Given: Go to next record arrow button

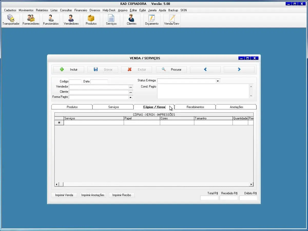Looking at the screenshot, I should [x=239, y=70].
